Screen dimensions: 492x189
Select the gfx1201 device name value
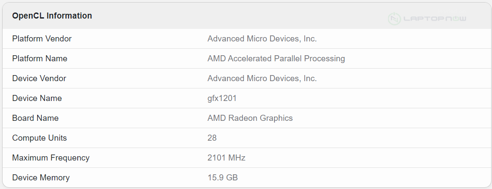point(222,98)
